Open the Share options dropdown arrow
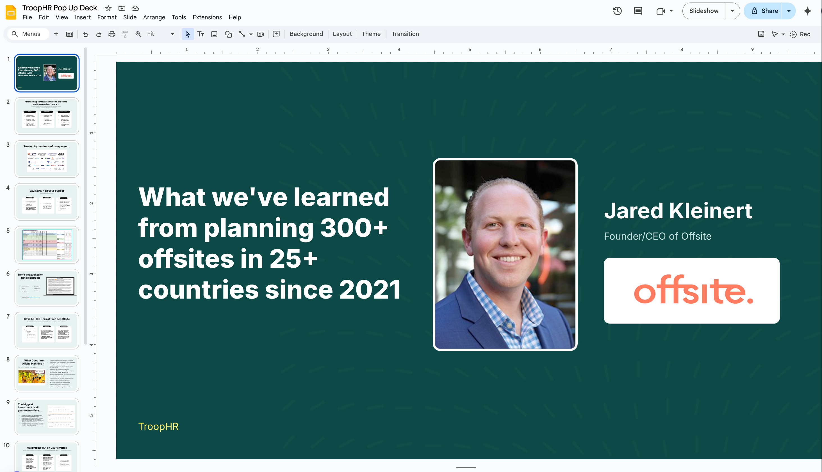Image resolution: width=822 pixels, height=472 pixels. pyautogui.click(x=789, y=11)
